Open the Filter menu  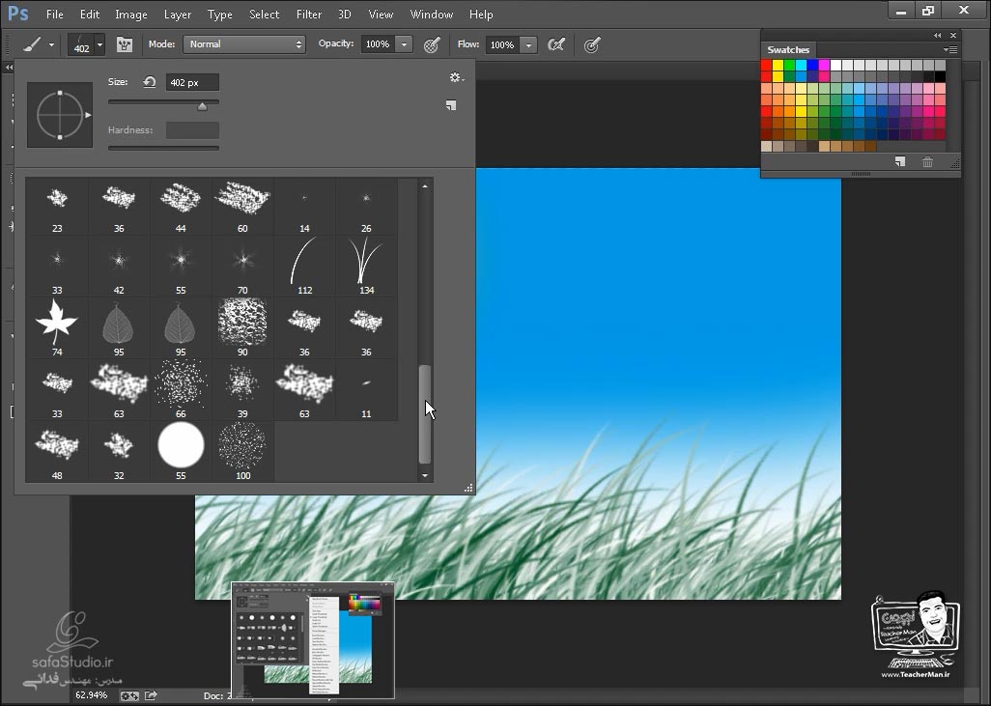[x=309, y=14]
